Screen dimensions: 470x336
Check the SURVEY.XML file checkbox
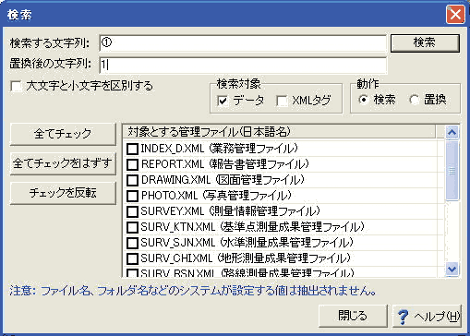tap(132, 211)
